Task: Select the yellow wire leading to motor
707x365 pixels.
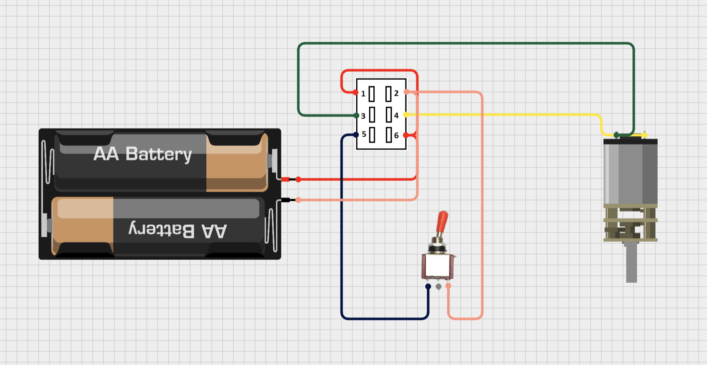Action: [505, 115]
